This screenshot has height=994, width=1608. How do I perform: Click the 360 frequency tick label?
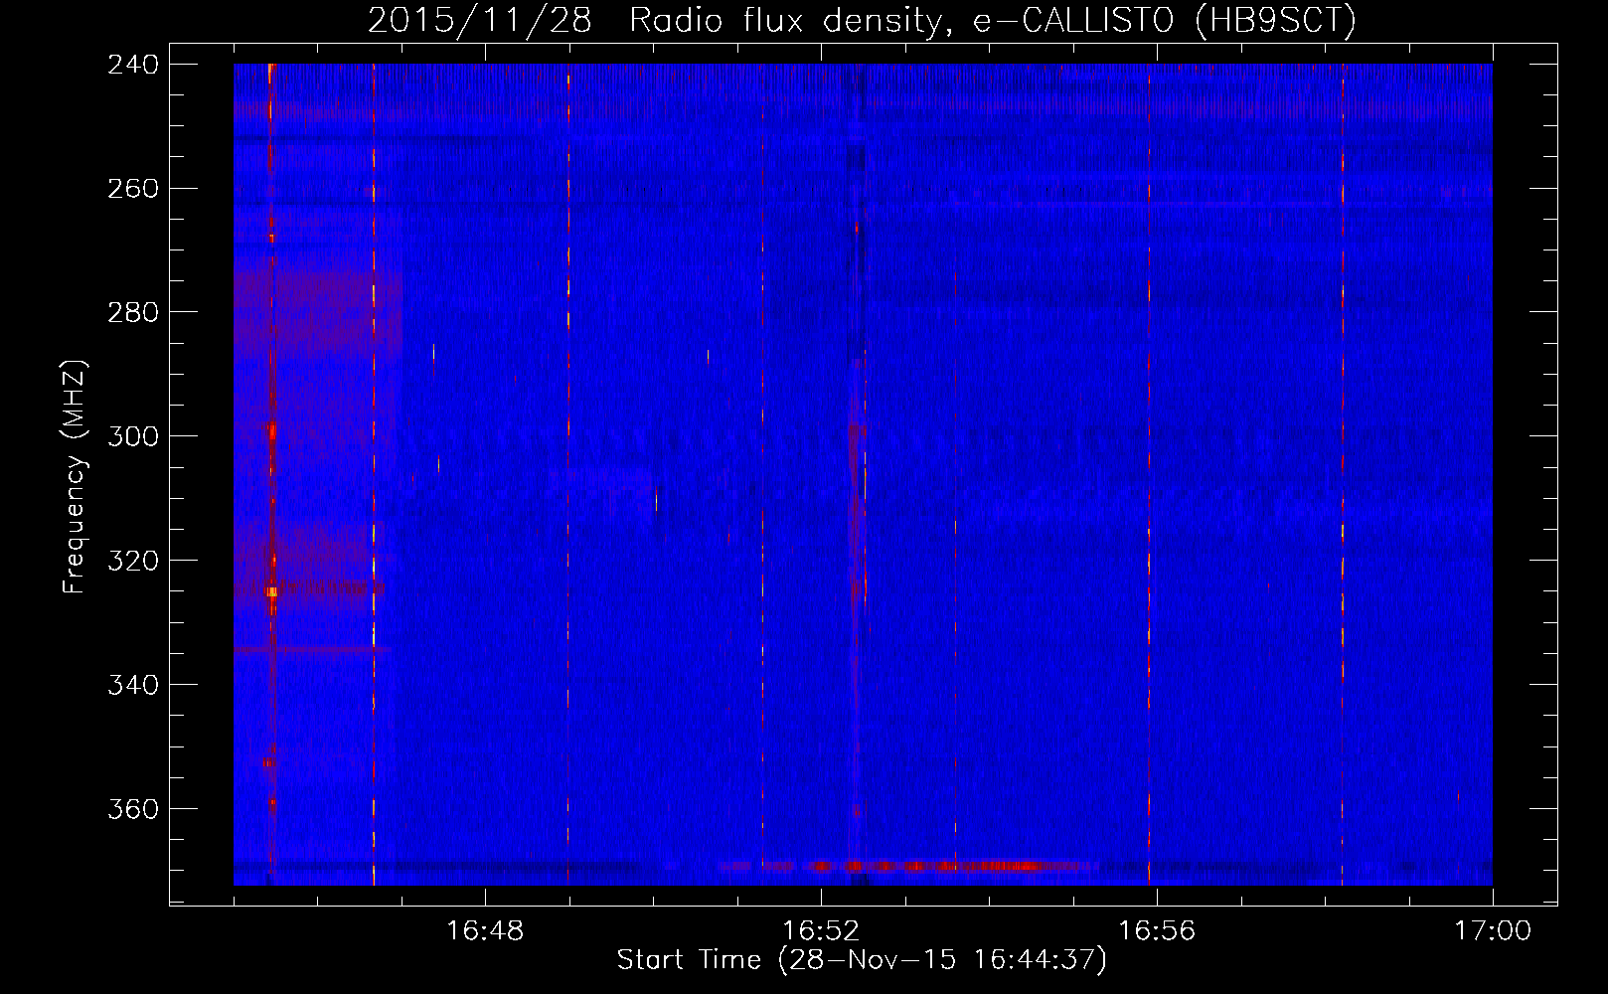133,809
